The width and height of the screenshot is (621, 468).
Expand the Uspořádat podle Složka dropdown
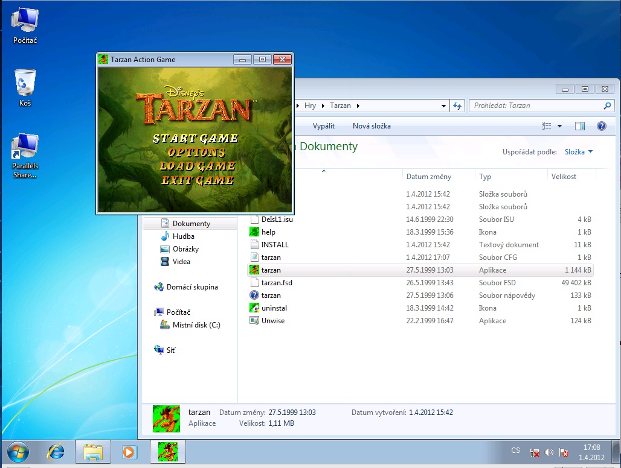579,152
